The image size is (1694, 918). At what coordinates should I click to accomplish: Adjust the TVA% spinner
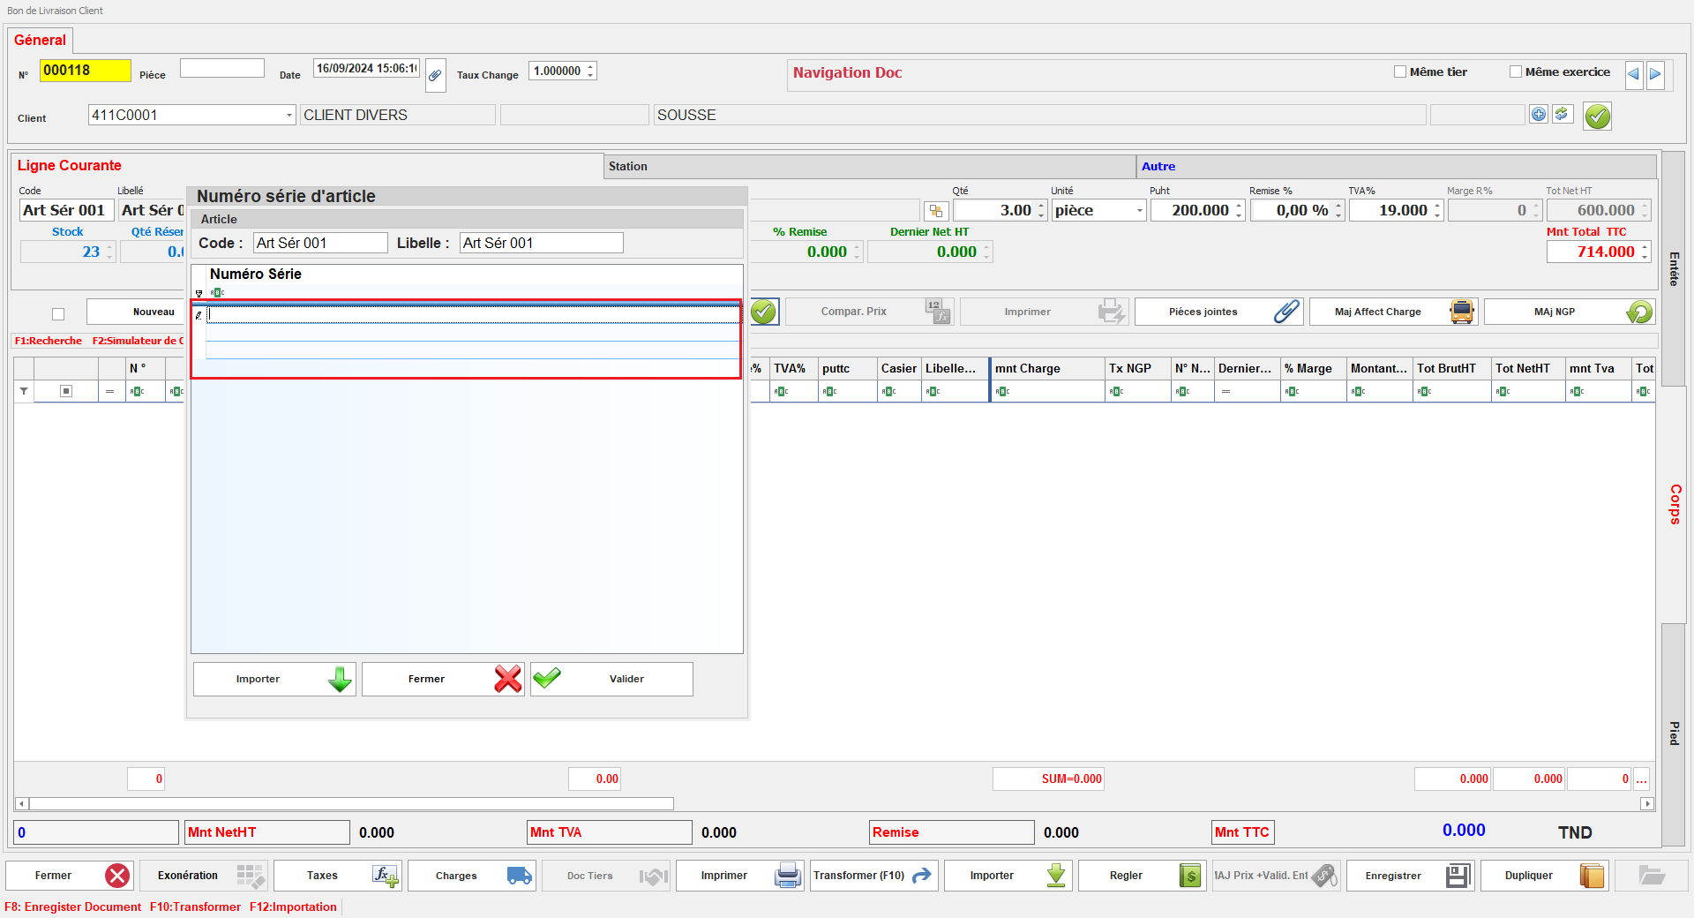1437,211
